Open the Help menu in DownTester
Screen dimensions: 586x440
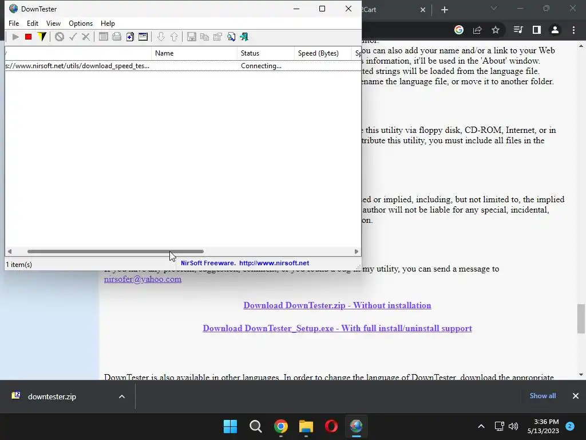pyautogui.click(x=108, y=23)
